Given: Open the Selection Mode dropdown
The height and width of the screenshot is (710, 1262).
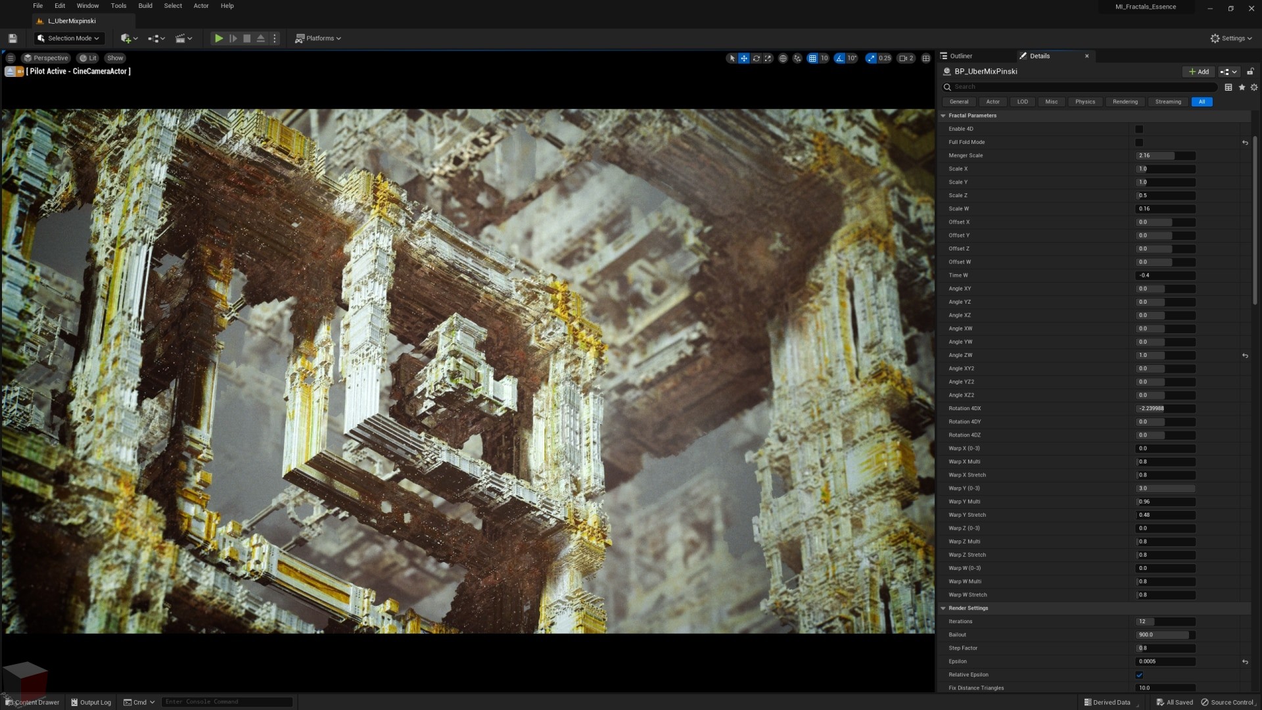Looking at the screenshot, I should click(x=69, y=38).
